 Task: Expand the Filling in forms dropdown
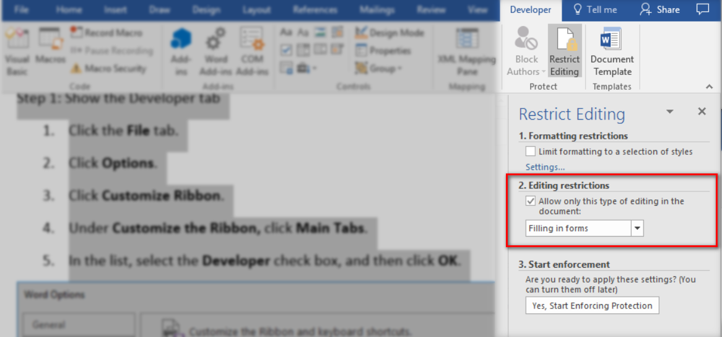click(637, 229)
